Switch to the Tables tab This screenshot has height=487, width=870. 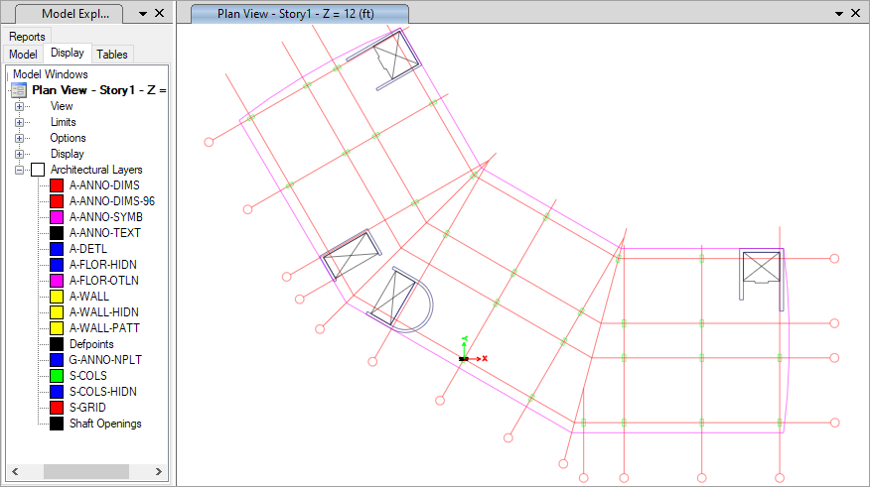(112, 55)
